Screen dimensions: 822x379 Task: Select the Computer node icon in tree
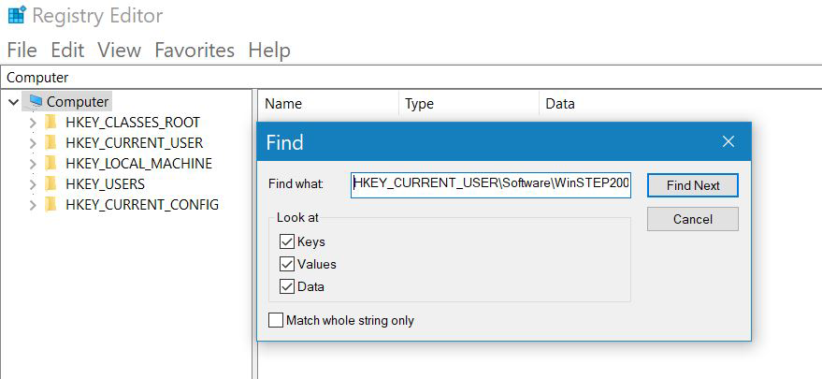(36, 101)
